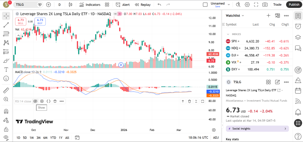The width and height of the screenshot is (303, 142).
Task: Collapse the INDICES watchlist section
Action: [228, 34]
